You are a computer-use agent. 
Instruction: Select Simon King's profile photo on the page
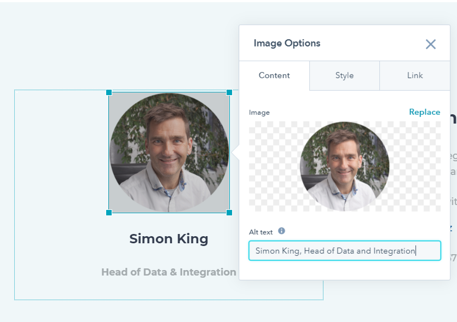point(169,153)
